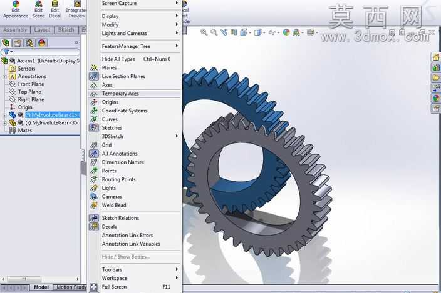Image resolution: width=441 pixels, height=293 pixels.
Task: Click Zoom to Area icon in viewport toolbar
Action: point(214,32)
